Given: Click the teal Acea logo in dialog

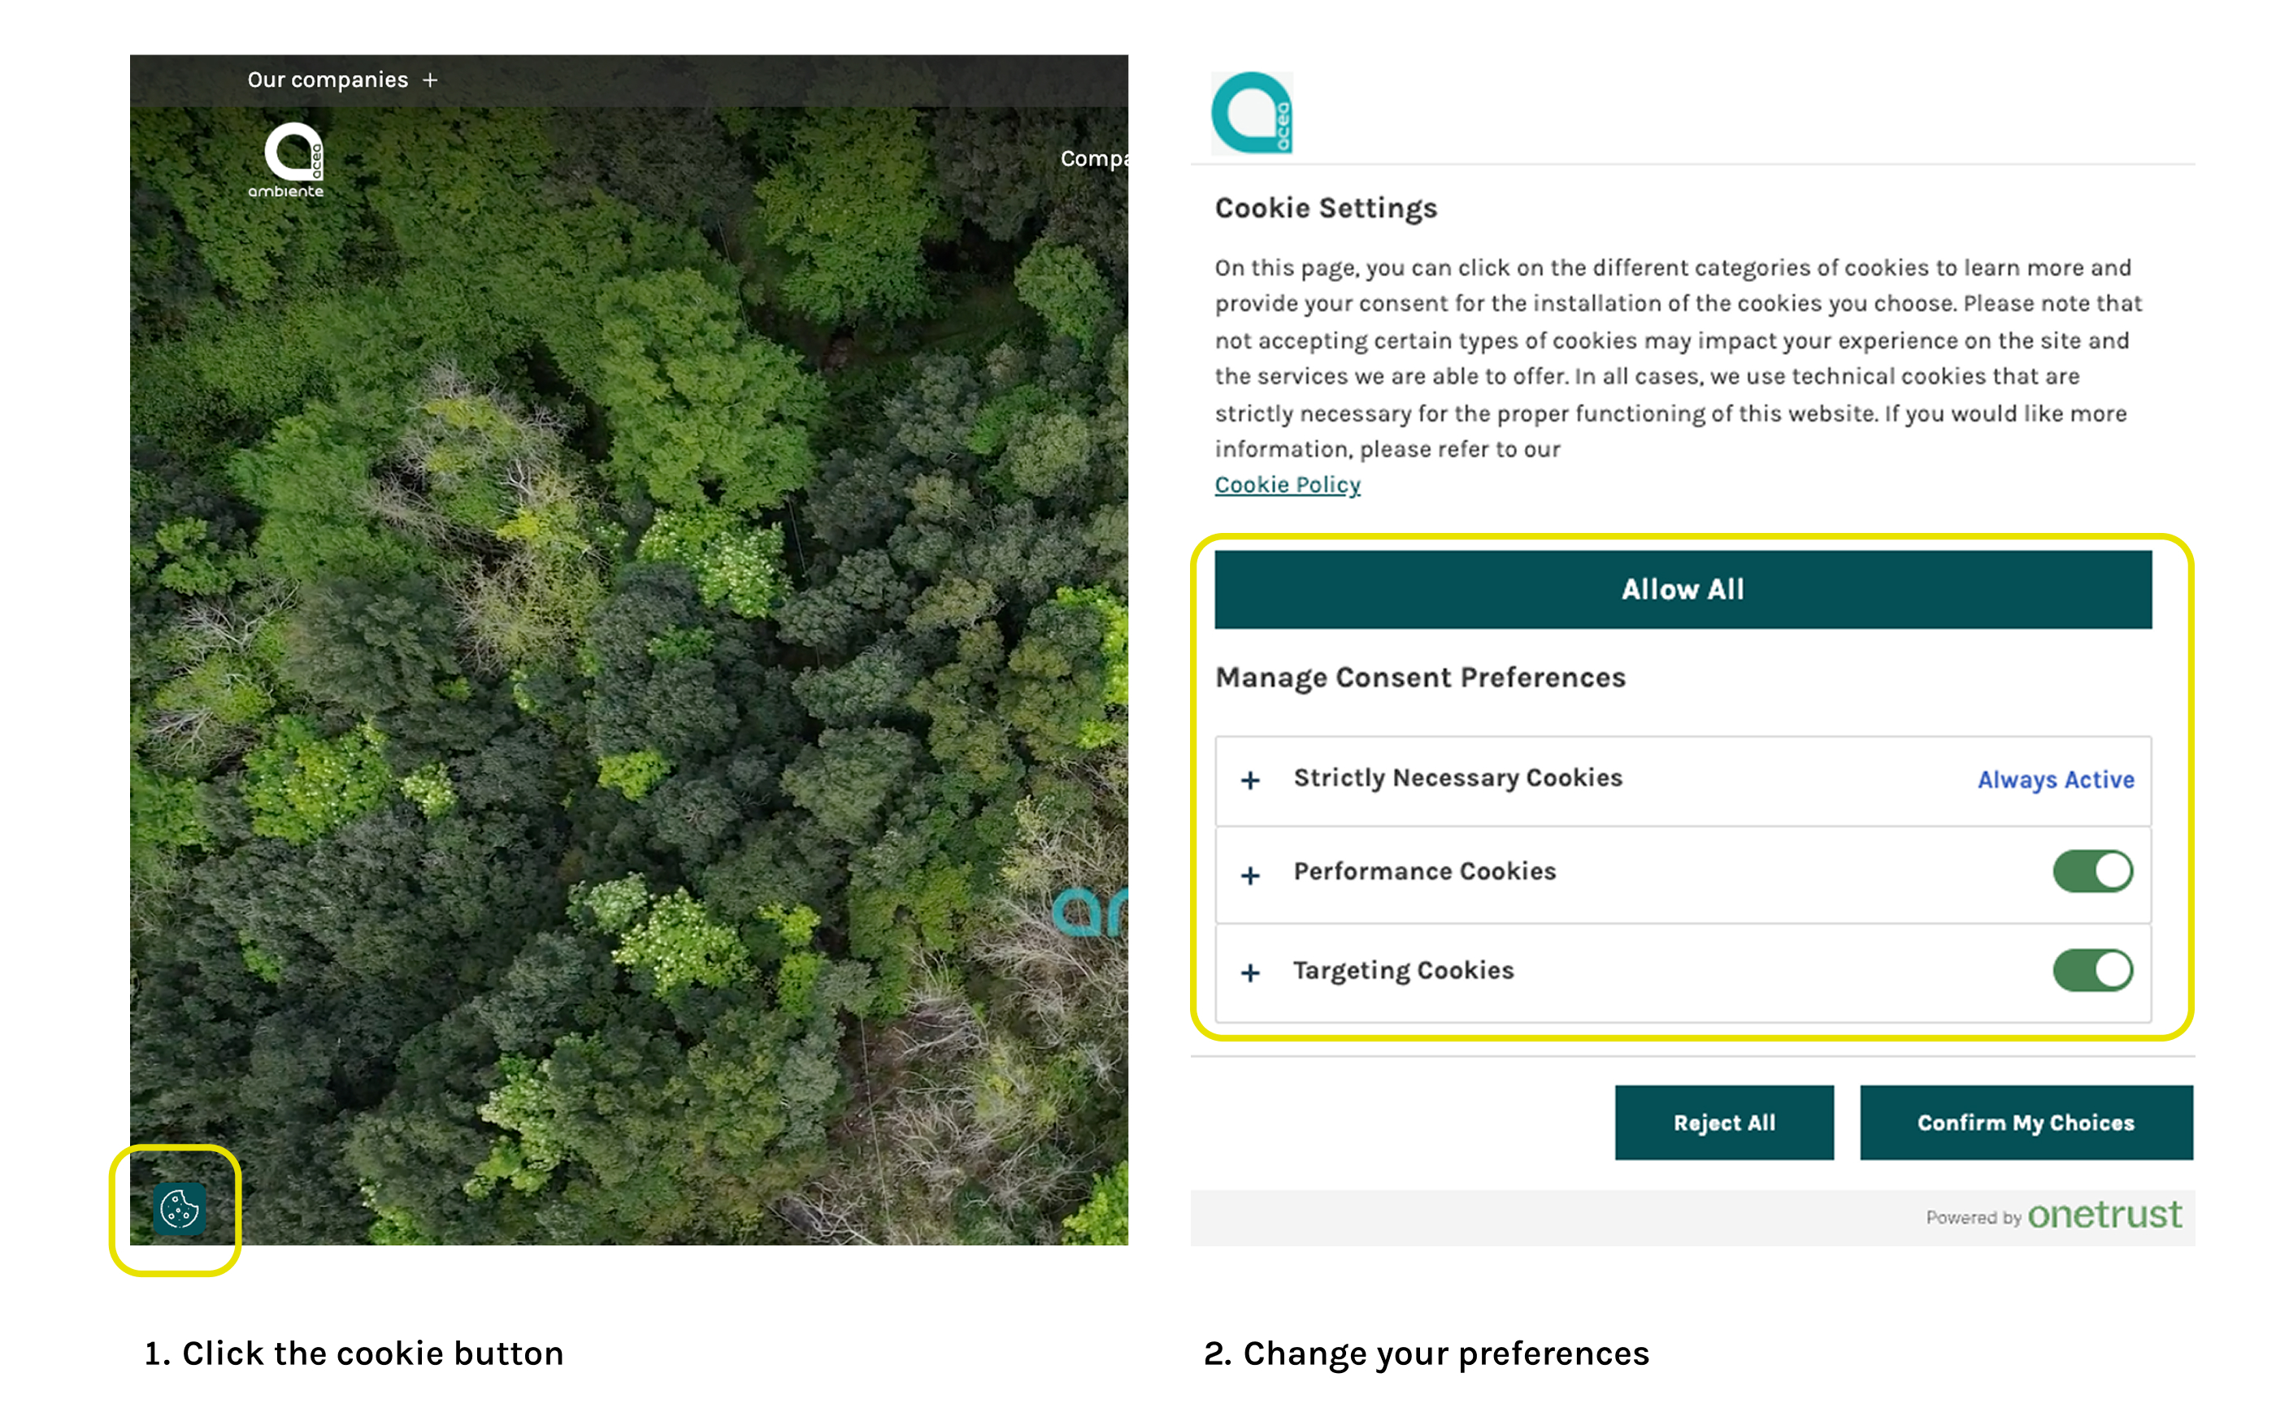Looking at the screenshot, I should (x=1251, y=113).
